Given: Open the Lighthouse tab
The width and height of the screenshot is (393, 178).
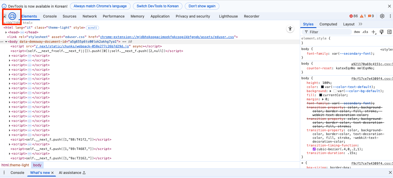Looking at the screenshot, I should pyautogui.click(x=228, y=16).
